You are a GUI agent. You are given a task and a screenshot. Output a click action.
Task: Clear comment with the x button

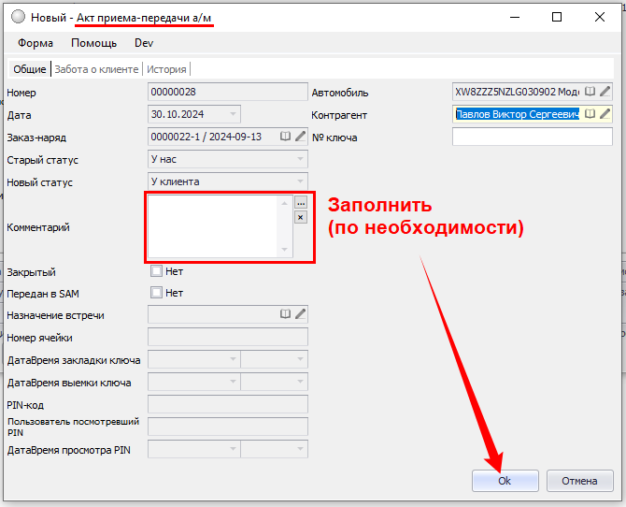tap(300, 217)
